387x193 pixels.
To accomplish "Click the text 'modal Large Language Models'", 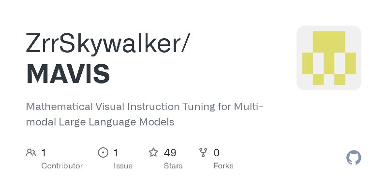I will (x=100, y=122).
